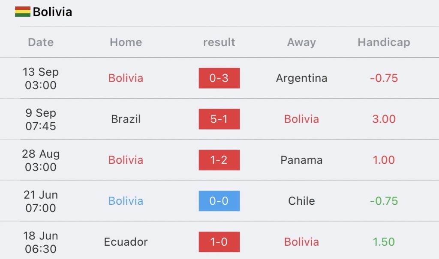Click the Handicap column header
This screenshot has height=259, width=439.
coord(384,42)
